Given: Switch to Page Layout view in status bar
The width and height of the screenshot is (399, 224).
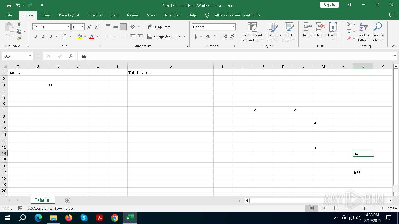Looking at the screenshot, I should pyautogui.click(x=324, y=208).
